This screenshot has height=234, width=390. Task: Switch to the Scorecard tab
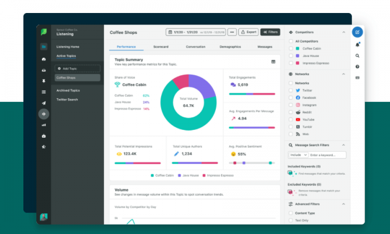(161, 47)
